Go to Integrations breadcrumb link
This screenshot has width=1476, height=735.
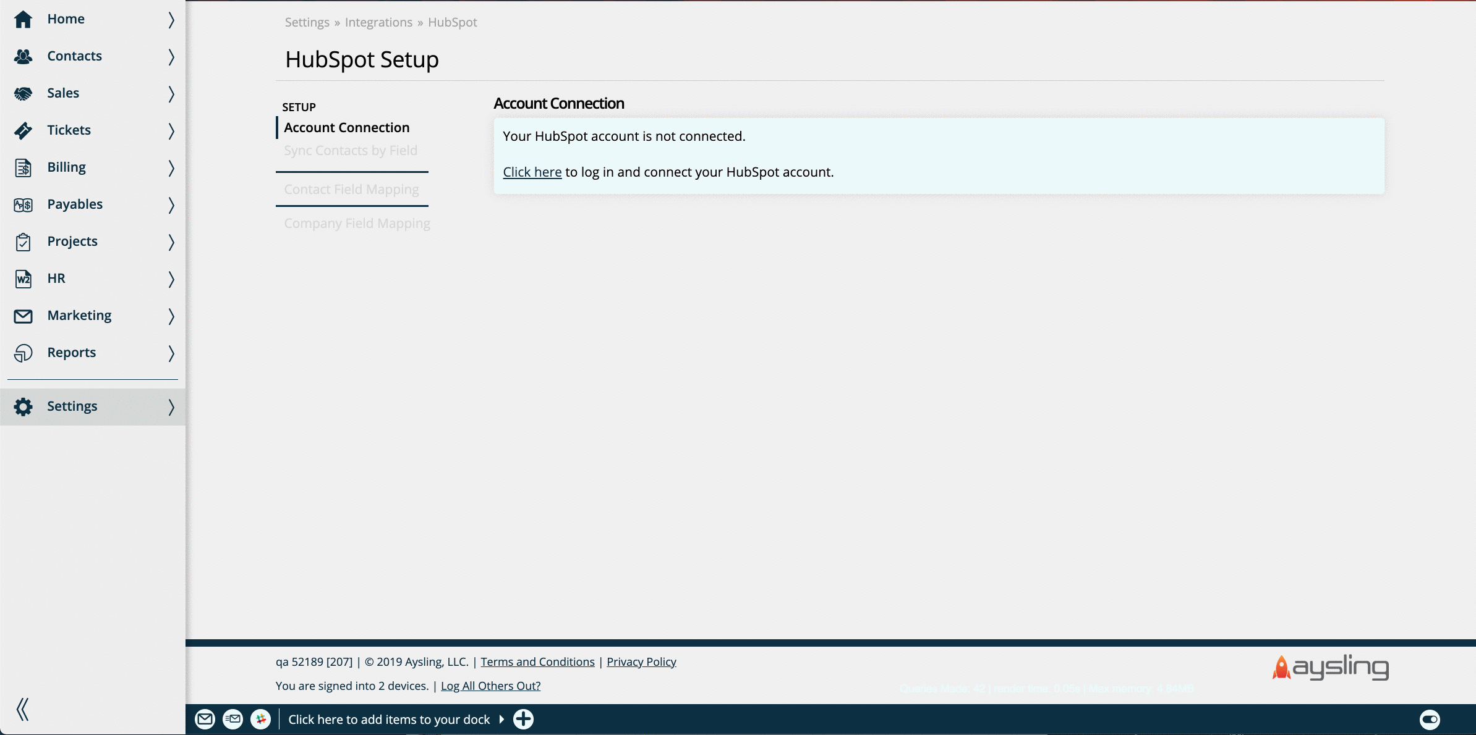click(378, 22)
